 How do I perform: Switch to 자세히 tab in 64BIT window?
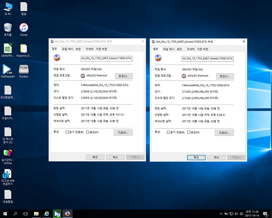191,49
